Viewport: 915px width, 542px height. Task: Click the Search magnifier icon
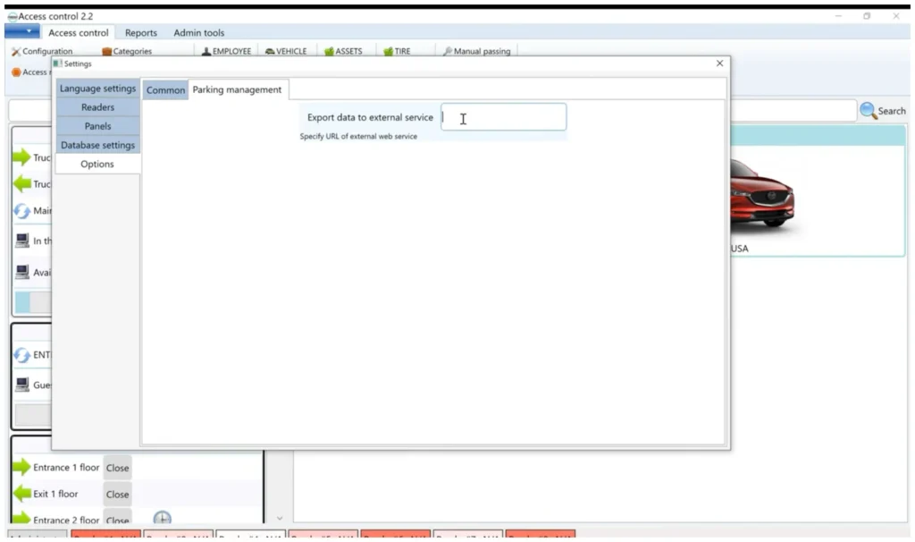868,110
